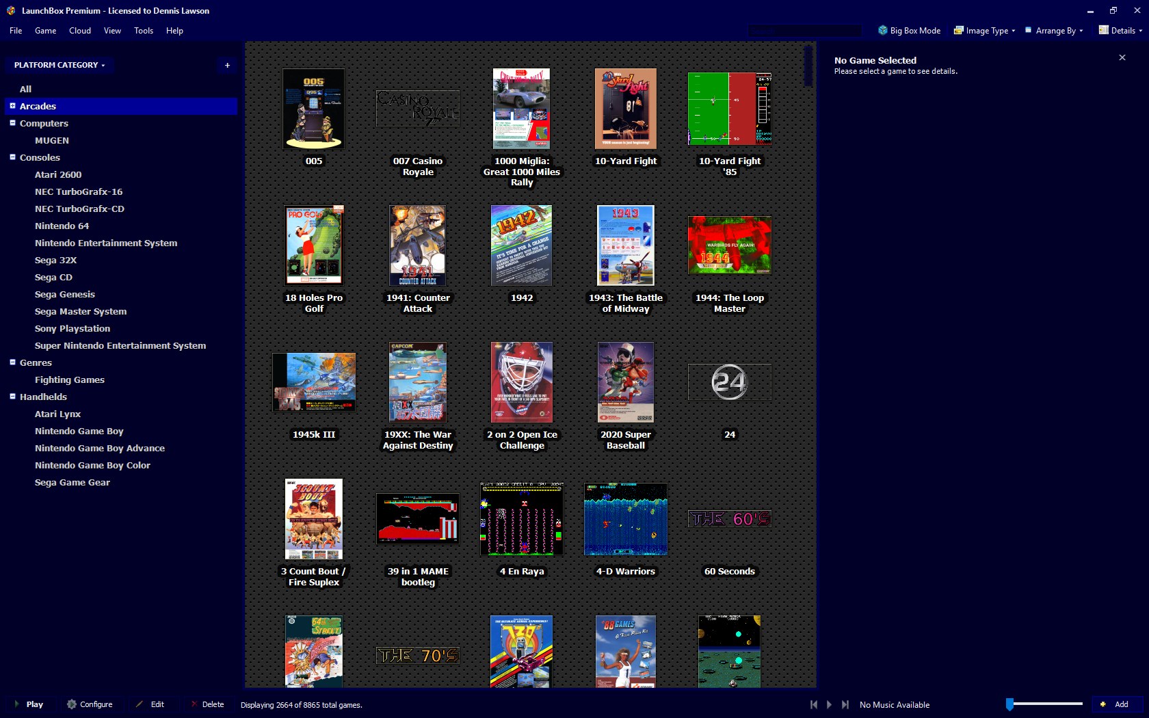
Task: Close the No Game Selected details panel
Action: (x=1122, y=57)
